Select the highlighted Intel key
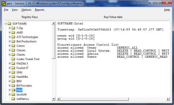 tap(19, 90)
